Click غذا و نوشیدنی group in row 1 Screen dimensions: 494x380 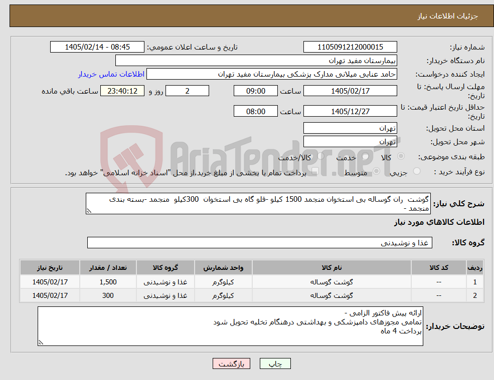(165, 282)
